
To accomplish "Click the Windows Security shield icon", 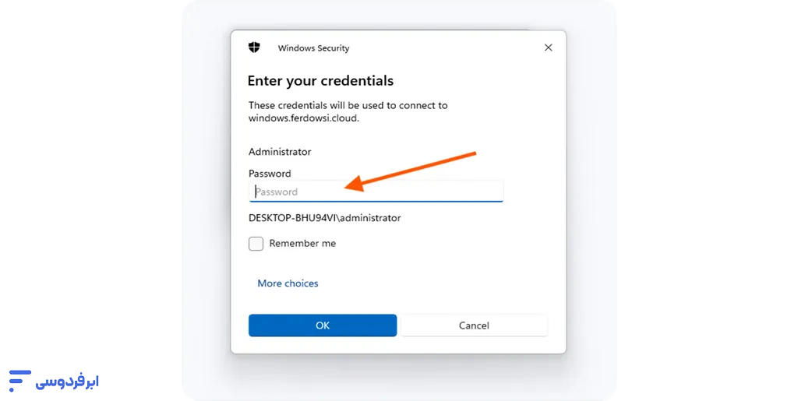I will click(x=254, y=47).
